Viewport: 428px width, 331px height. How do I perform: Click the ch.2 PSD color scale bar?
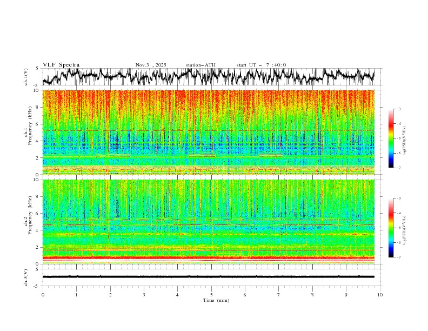point(391,228)
